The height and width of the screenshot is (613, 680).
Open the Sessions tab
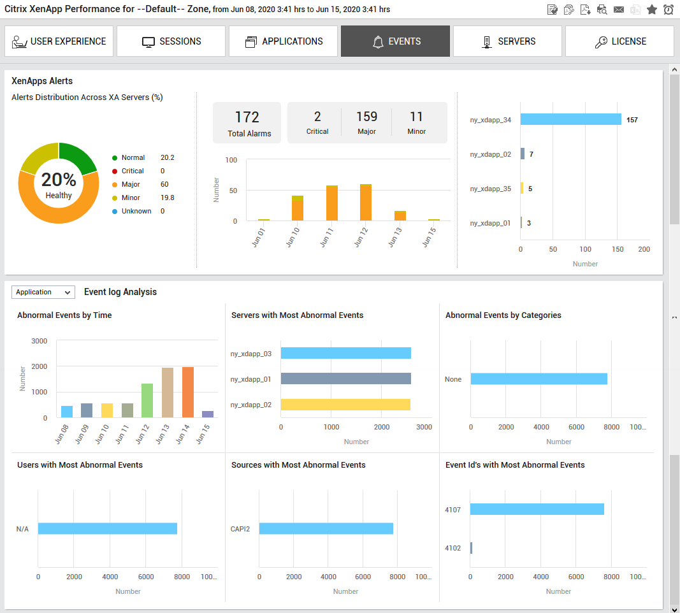[171, 41]
